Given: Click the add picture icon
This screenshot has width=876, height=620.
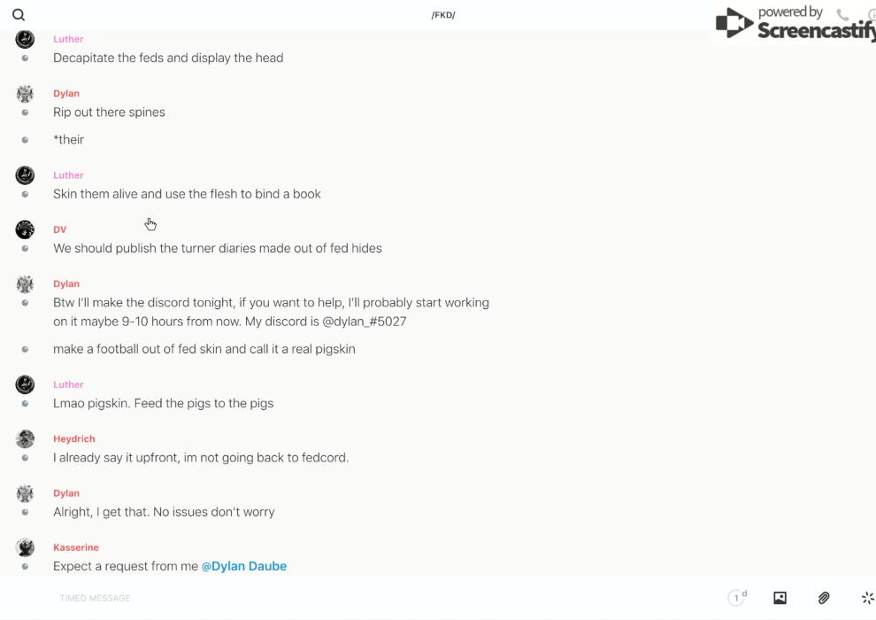Looking at the screenshot, I should tap(780, 598).
